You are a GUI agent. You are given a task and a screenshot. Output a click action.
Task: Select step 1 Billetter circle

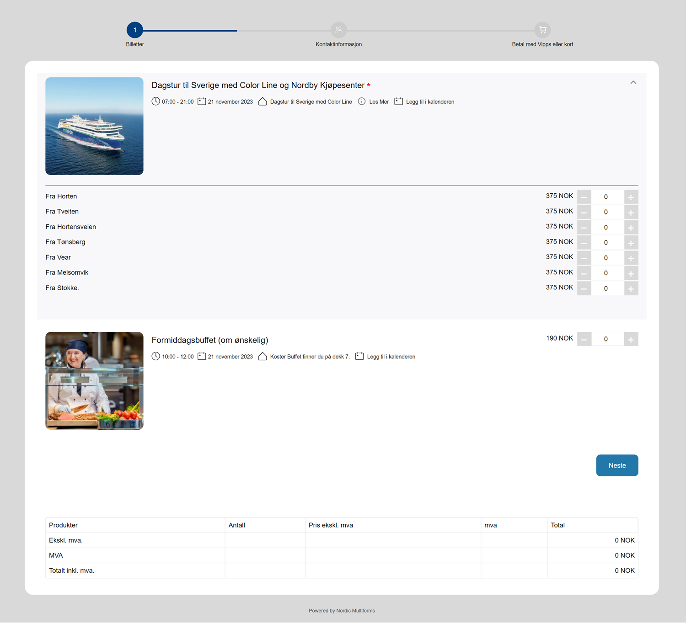(135, 30)
